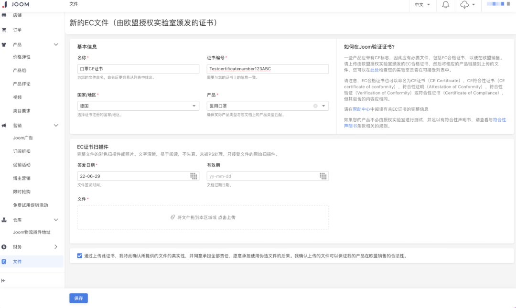The height and width of the screenshot is (308, 516).
Task: Clear the selected 医用口罩 product value
Action: 315,106
